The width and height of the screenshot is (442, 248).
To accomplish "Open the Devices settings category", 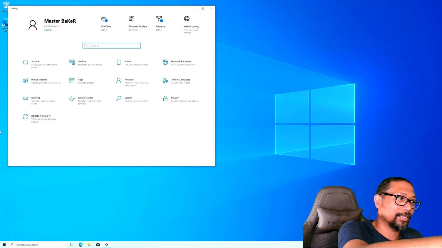I will (x=86, y=63).
